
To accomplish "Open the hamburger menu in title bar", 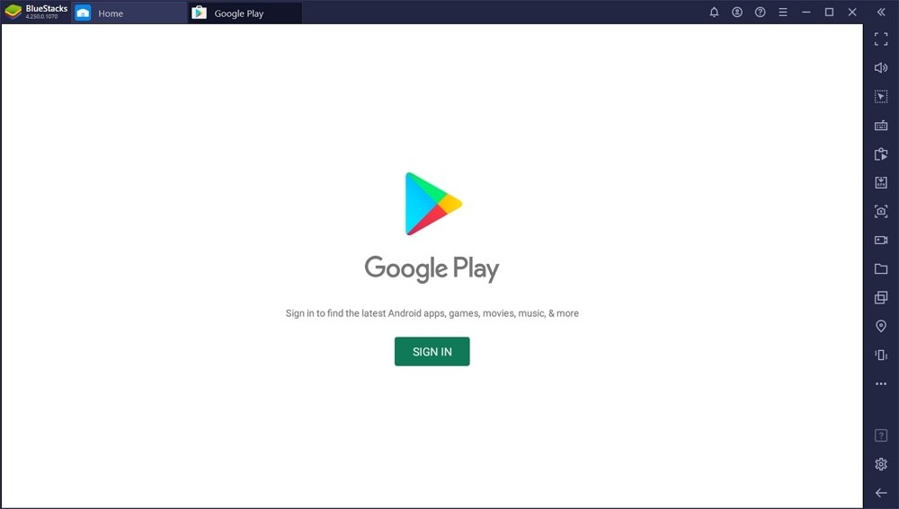I will pyautogui.click(x=783, y=12).
